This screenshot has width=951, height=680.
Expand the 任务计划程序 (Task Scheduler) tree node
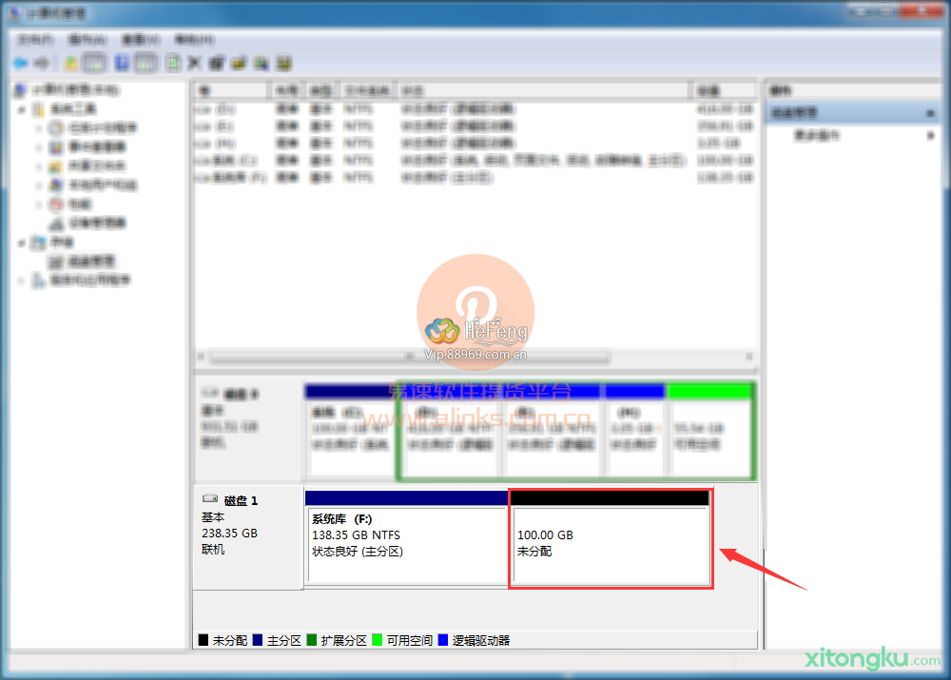(x=39, y=128)
